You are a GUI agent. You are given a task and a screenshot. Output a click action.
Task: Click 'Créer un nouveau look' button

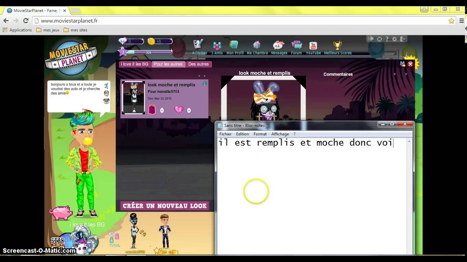coord(165,206)
